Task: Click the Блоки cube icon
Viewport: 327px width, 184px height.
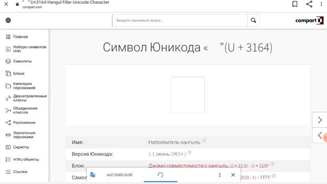Action: 8,74
